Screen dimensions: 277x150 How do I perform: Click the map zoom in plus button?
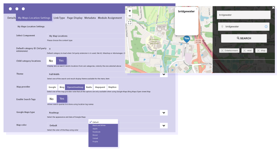tap(130, 11)
